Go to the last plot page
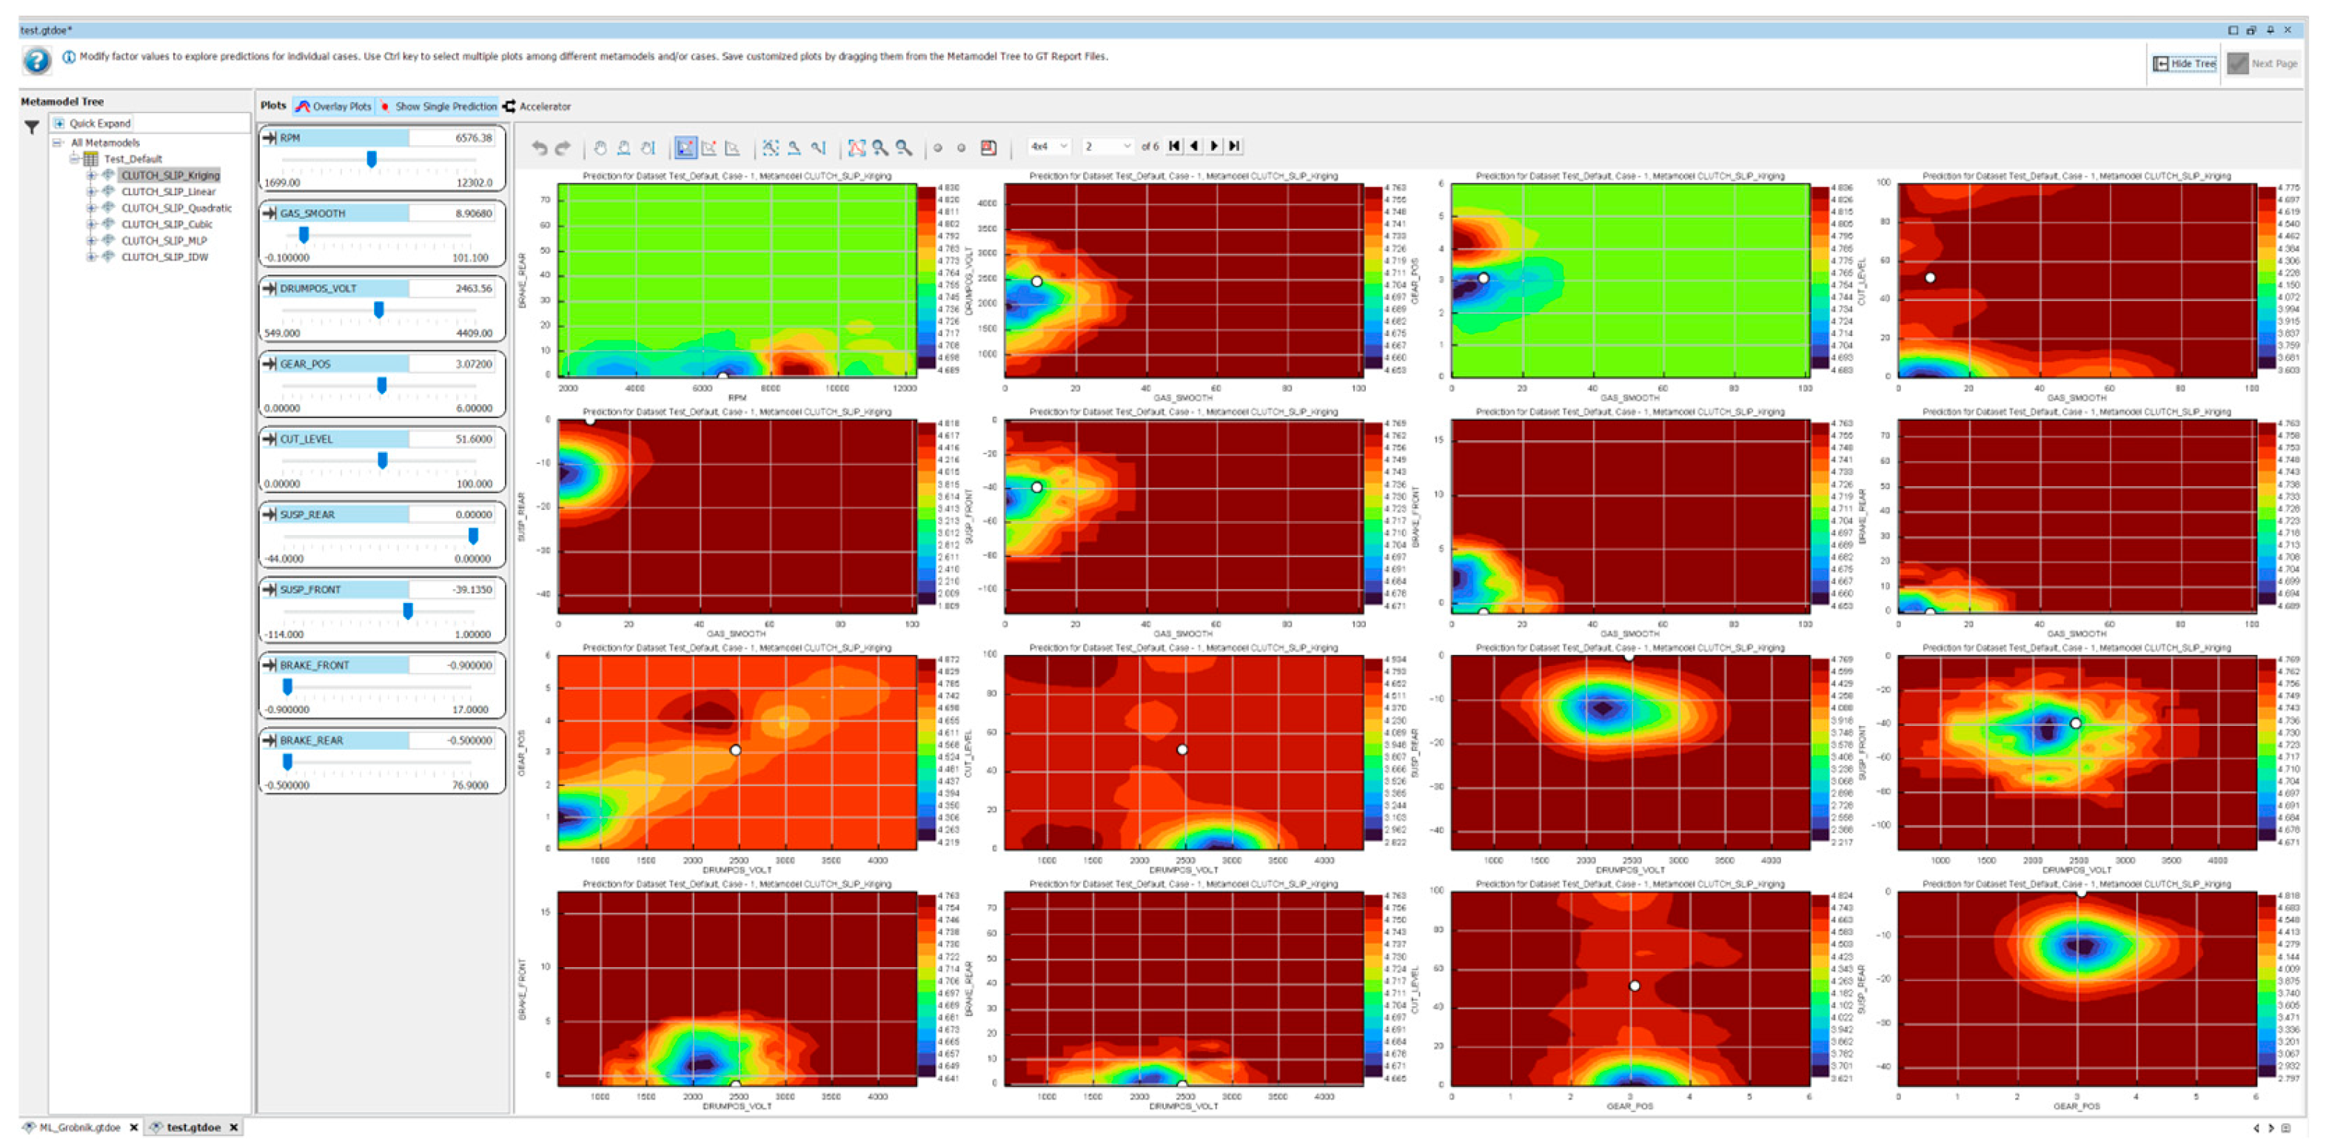The height and width of the screenshot is (1147, 2329). pyautogui.click(x=1235, y=147)
